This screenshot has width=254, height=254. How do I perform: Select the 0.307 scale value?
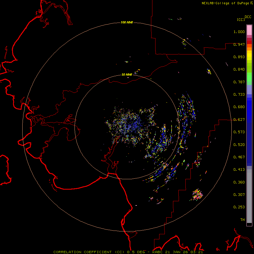(239, 195)
